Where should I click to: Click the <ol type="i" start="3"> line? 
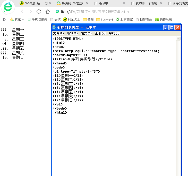click(76, 72)
